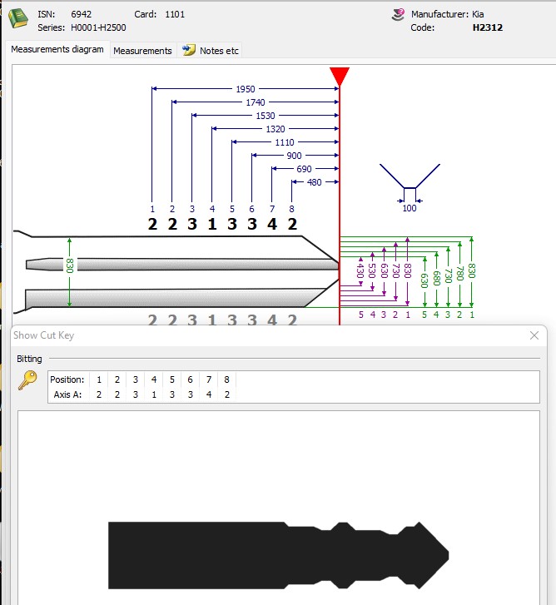This screenshot has height=605, width=556.
Task: Click the purple 430 depth label
Action: [x=360, y=270]
